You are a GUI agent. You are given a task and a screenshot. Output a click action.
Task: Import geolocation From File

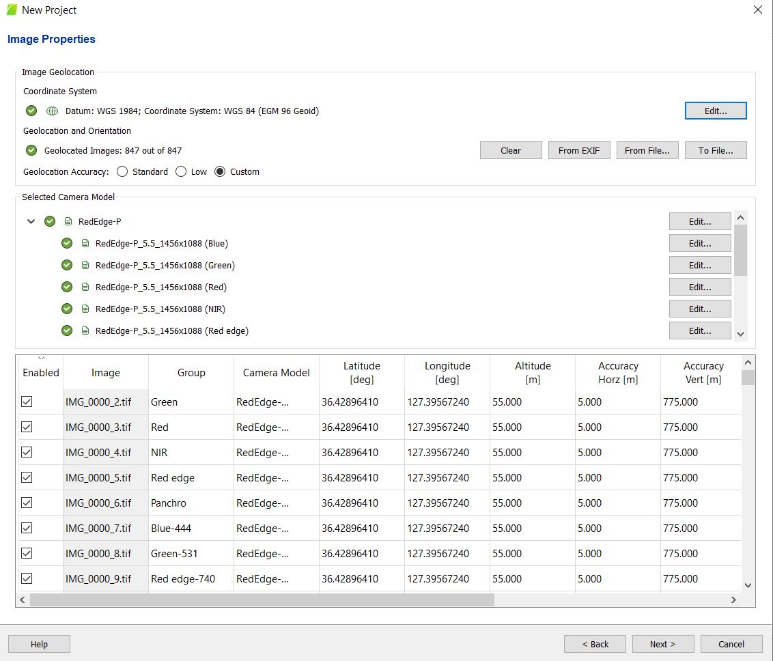pos(647,150)
